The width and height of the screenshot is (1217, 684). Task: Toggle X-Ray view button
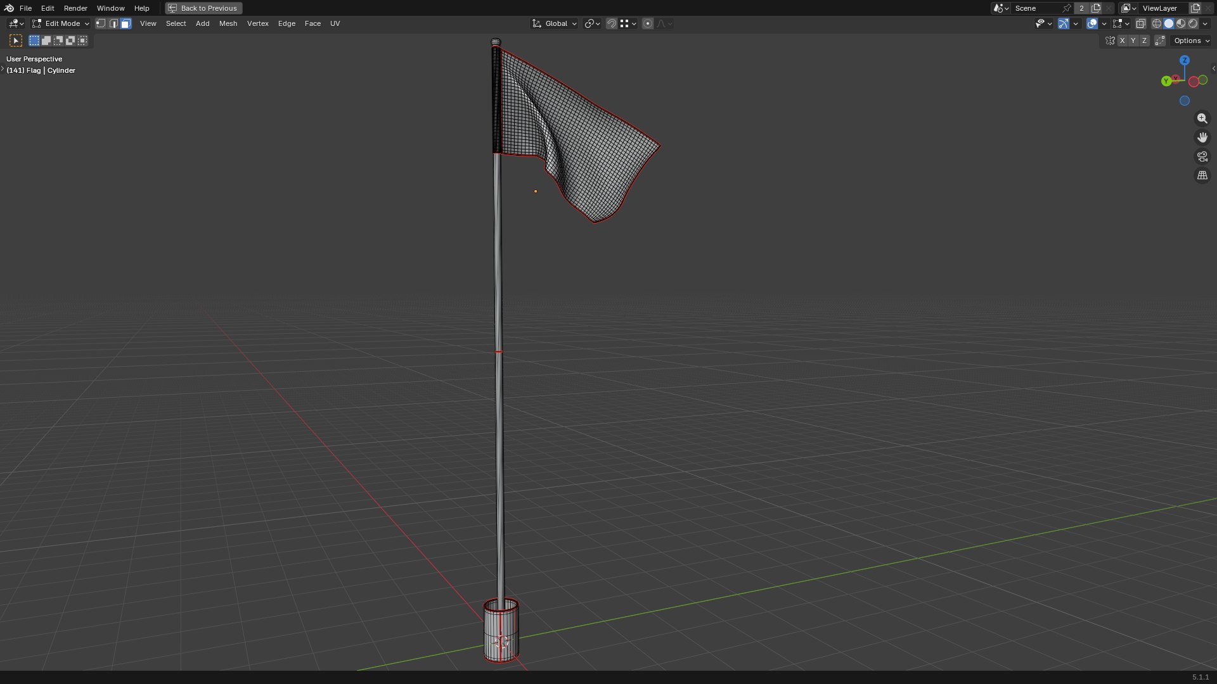tap(1141, 23)
